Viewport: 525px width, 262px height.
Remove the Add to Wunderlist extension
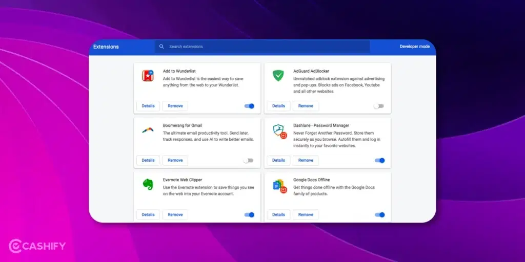(x=175, y=106)
